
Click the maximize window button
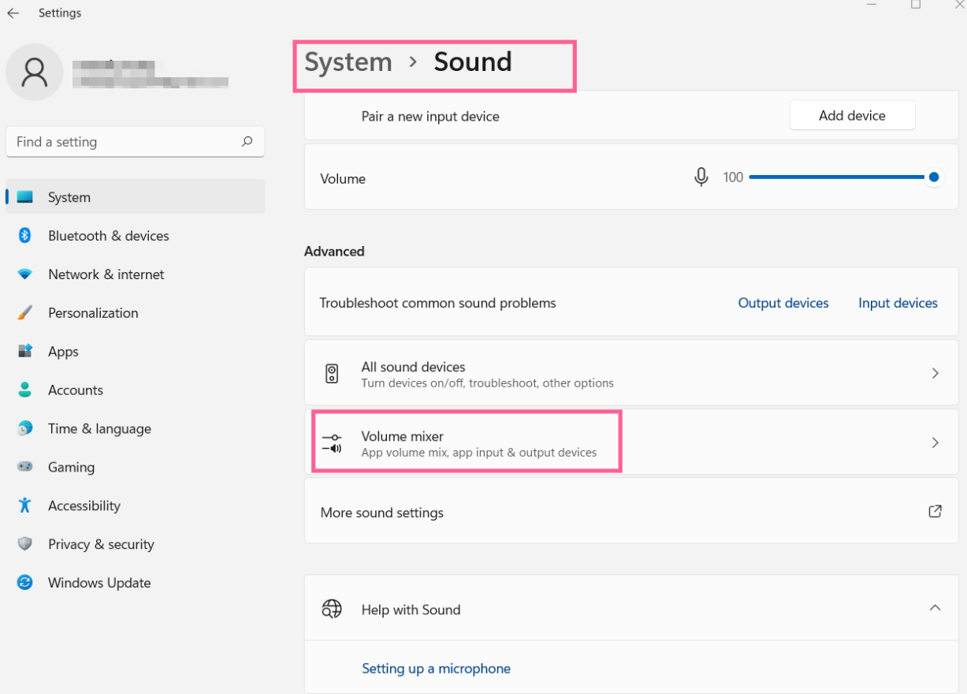tap(916, 5)
